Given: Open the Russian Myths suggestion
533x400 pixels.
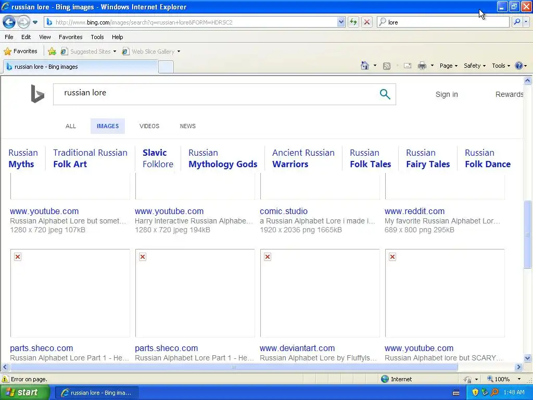Looking at the screenshot, I should pos(23,158).
